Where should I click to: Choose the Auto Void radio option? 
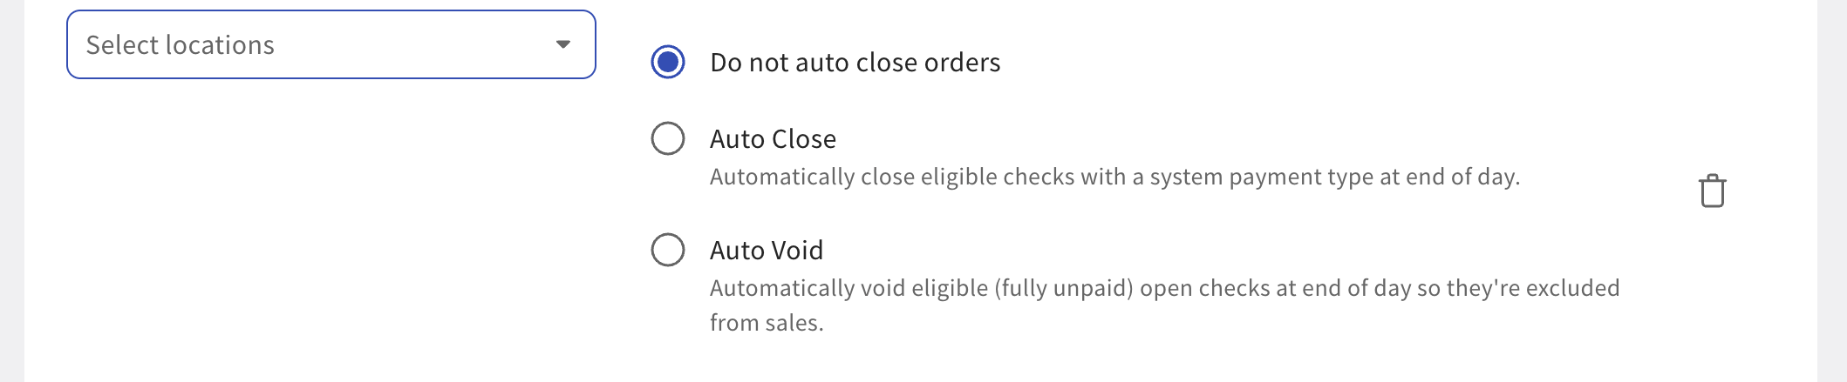pyautogui.click(x=668, y=250)
